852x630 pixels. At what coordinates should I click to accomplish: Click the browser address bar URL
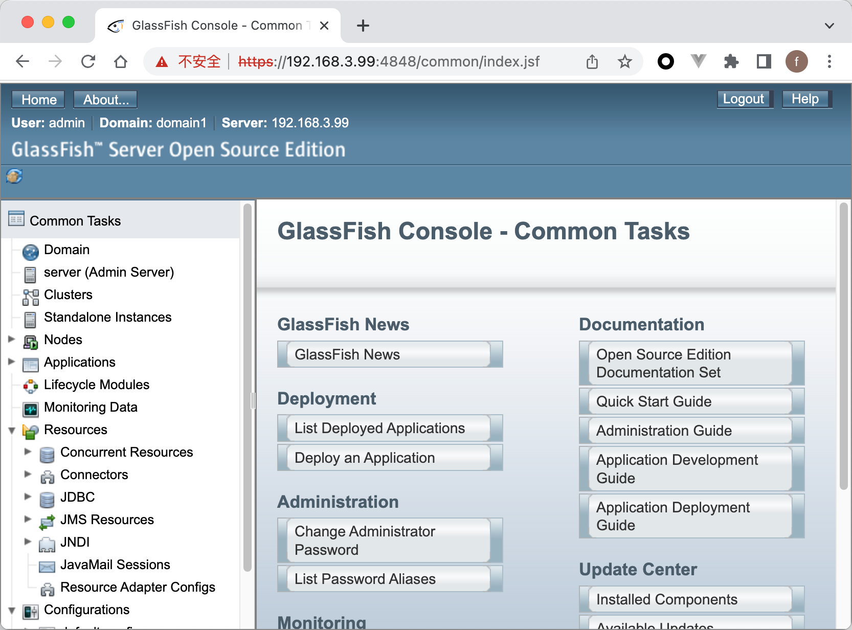click(x=389, y=62)
